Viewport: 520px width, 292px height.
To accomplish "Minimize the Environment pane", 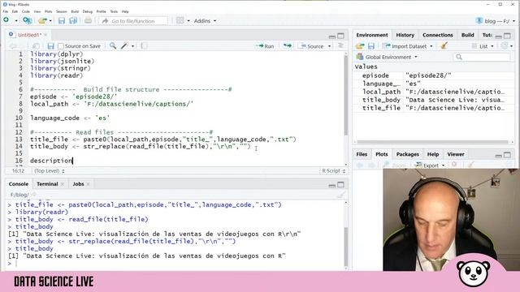I will coord(498,36).
